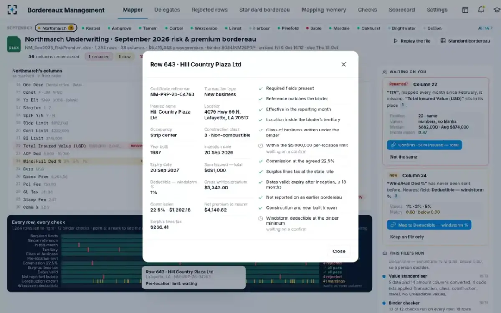The image size is (501, 313).
Task: Go to the Rejected rows tab
Action: coord(210,10)
